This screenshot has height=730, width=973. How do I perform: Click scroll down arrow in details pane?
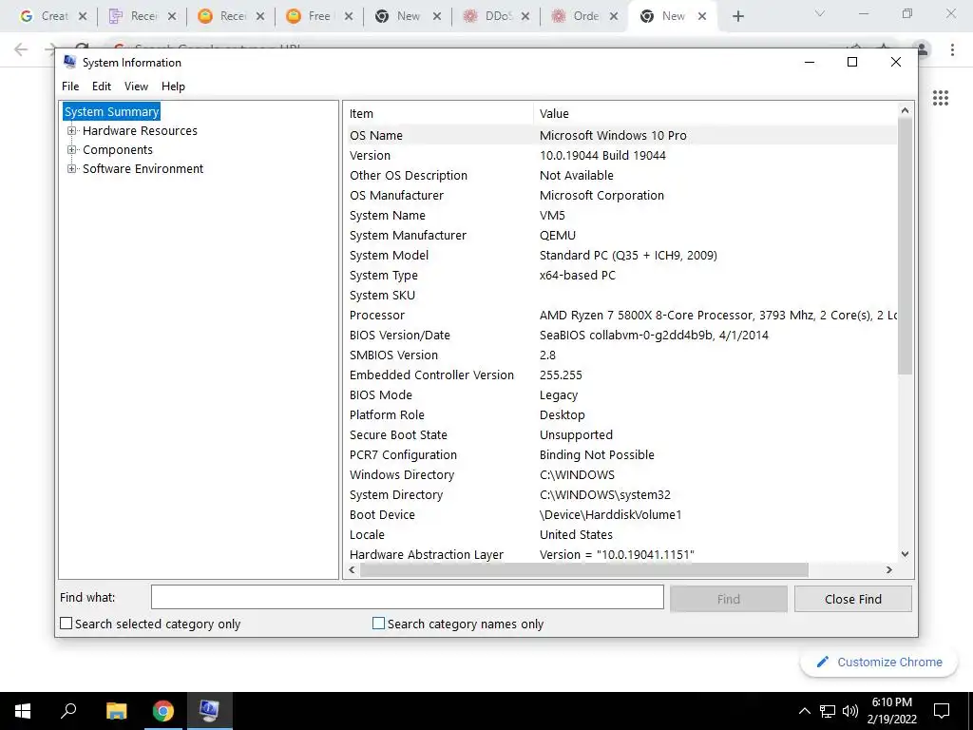pos(905,554)
